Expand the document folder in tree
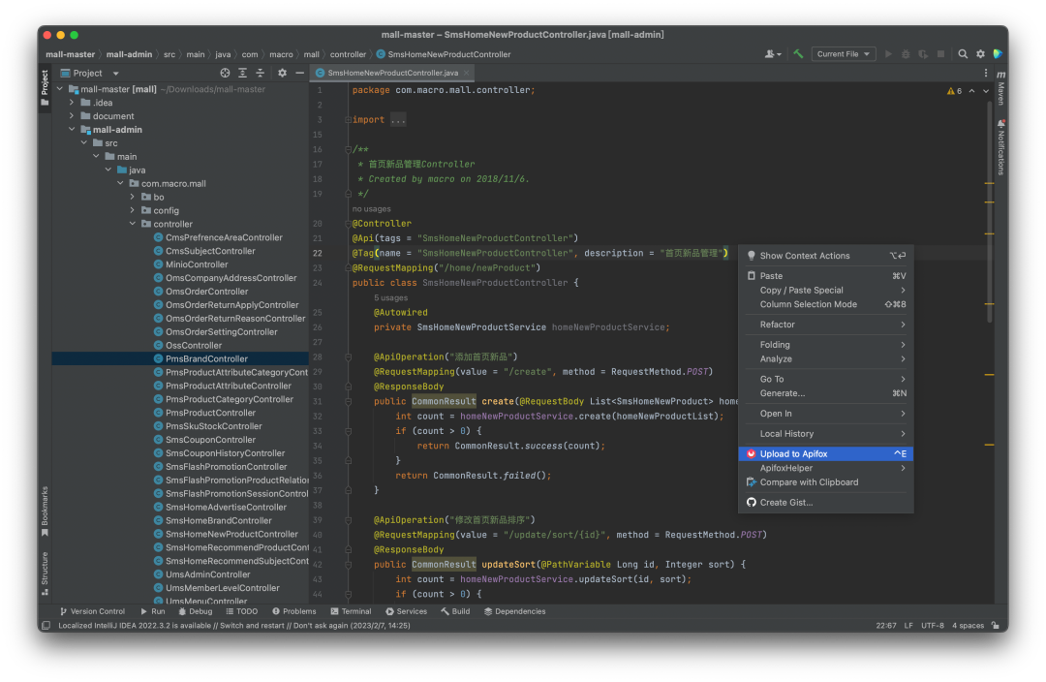The height and width of the screenshot is (682, 1046). point(72,116)
